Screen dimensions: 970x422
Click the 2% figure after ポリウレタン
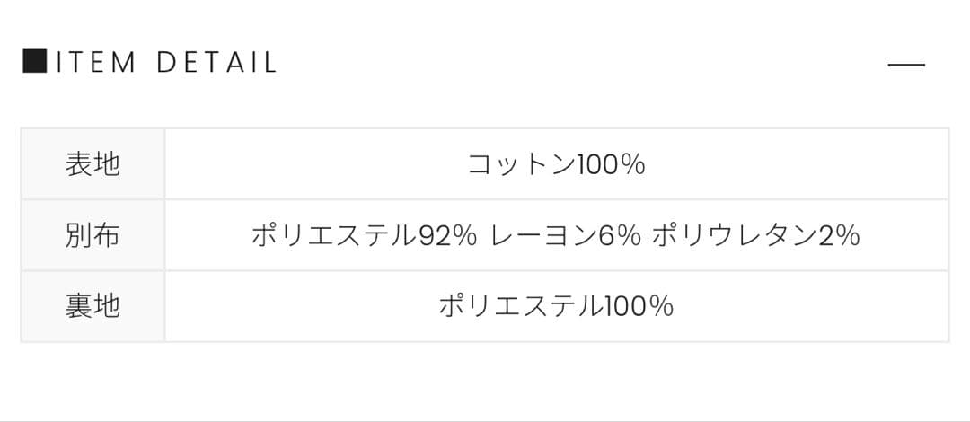point(840,236)
